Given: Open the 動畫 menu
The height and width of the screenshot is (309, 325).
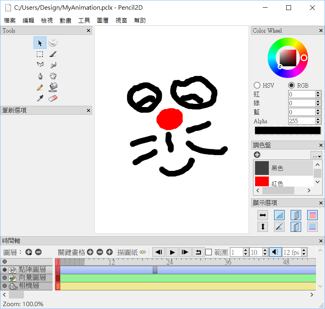Looking at the screenshot, I should click(65, 20).
